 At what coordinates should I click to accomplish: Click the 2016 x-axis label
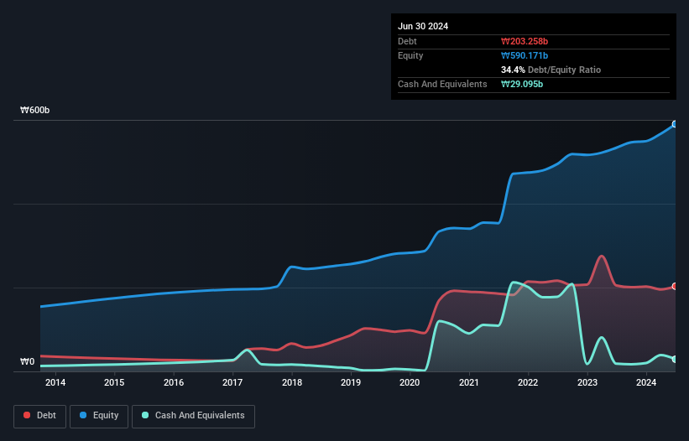pos(174,382)
